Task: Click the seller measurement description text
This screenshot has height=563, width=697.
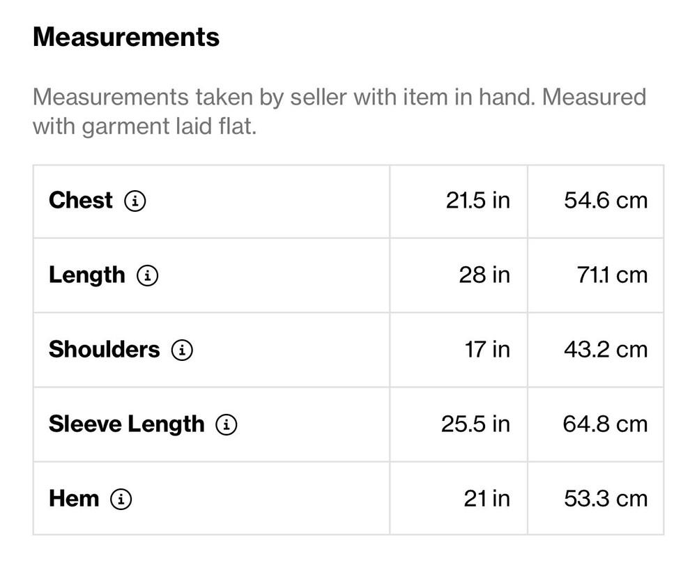Action: [x=339, y=112]
